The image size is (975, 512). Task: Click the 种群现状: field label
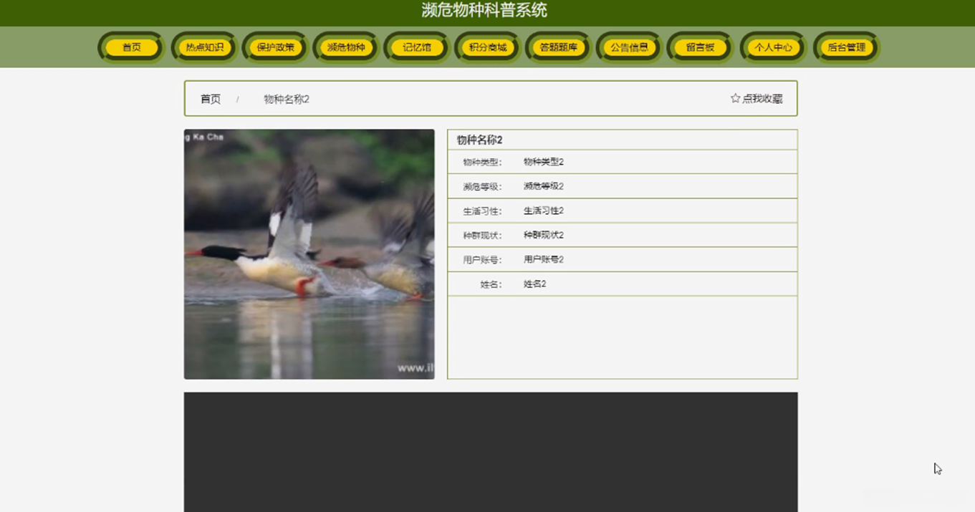482,236
